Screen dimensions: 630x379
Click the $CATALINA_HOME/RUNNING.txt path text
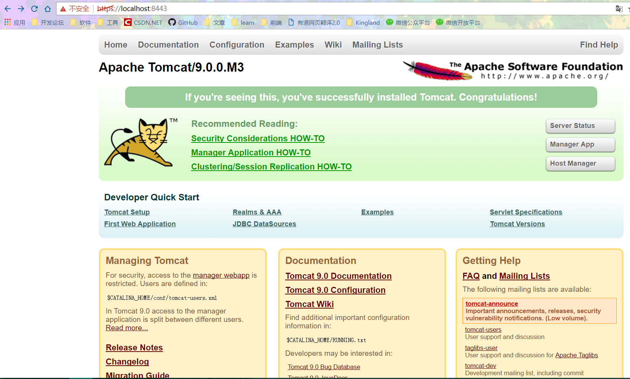pyautogui.click(x=326, y=340)
